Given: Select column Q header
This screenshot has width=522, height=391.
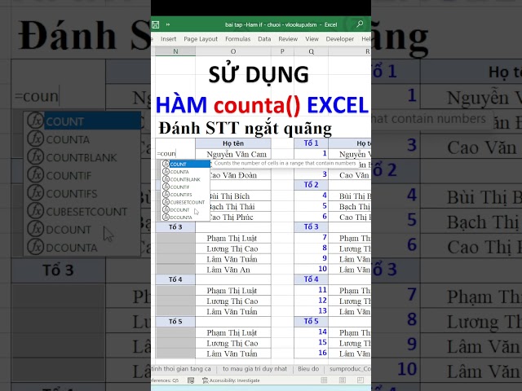Looking at the screenshot, I should (312, 51).
